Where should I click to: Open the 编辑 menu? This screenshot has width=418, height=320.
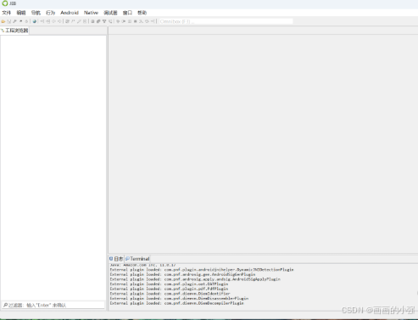(x=21, y=13)
